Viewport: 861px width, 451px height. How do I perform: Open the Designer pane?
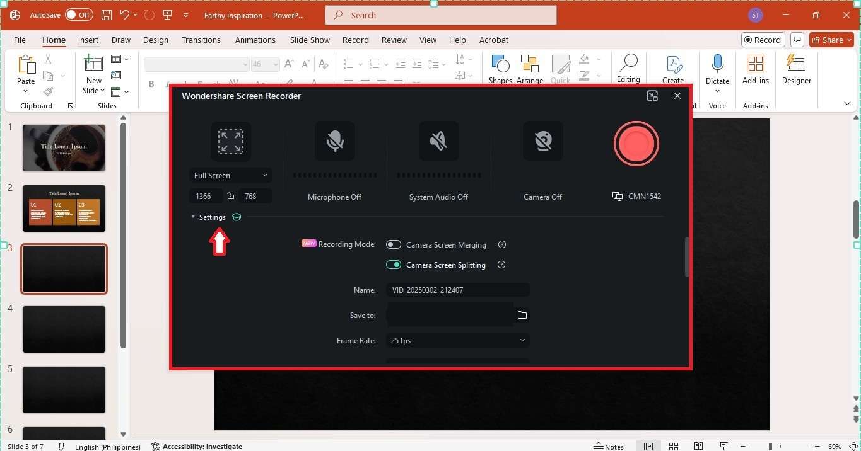click(x=797, y=69)
